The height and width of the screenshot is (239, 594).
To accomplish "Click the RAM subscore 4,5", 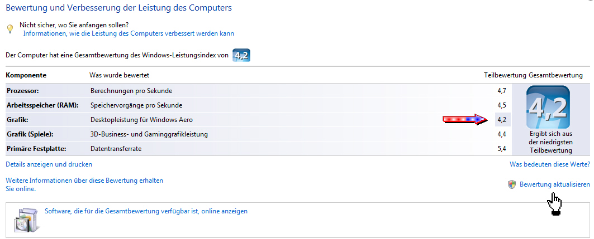I will tap(502, 105).
